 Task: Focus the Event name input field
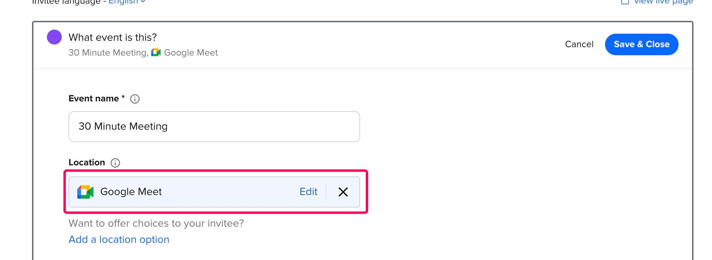click(214, 127)
